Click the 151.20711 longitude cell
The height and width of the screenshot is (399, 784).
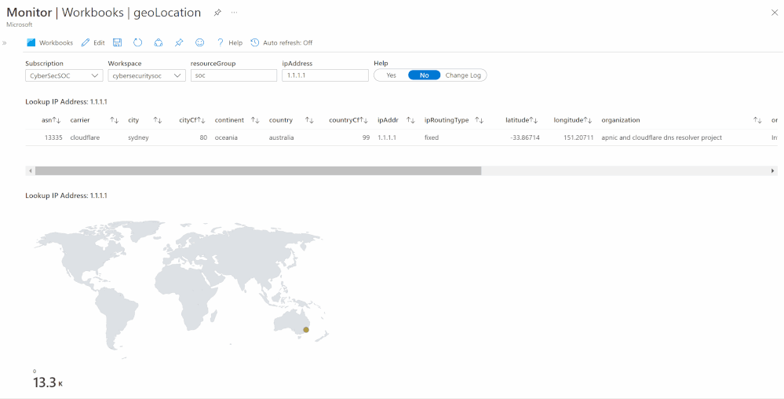pyautogui.click(x=578, y=137)
